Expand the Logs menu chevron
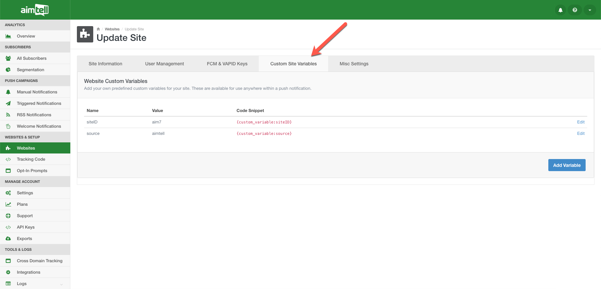The width and height of the screenshot is (601, 289). pos(62,284)
